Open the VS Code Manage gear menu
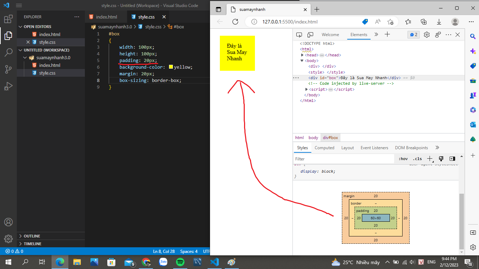The image size is (479, 269). click(8, 239)
